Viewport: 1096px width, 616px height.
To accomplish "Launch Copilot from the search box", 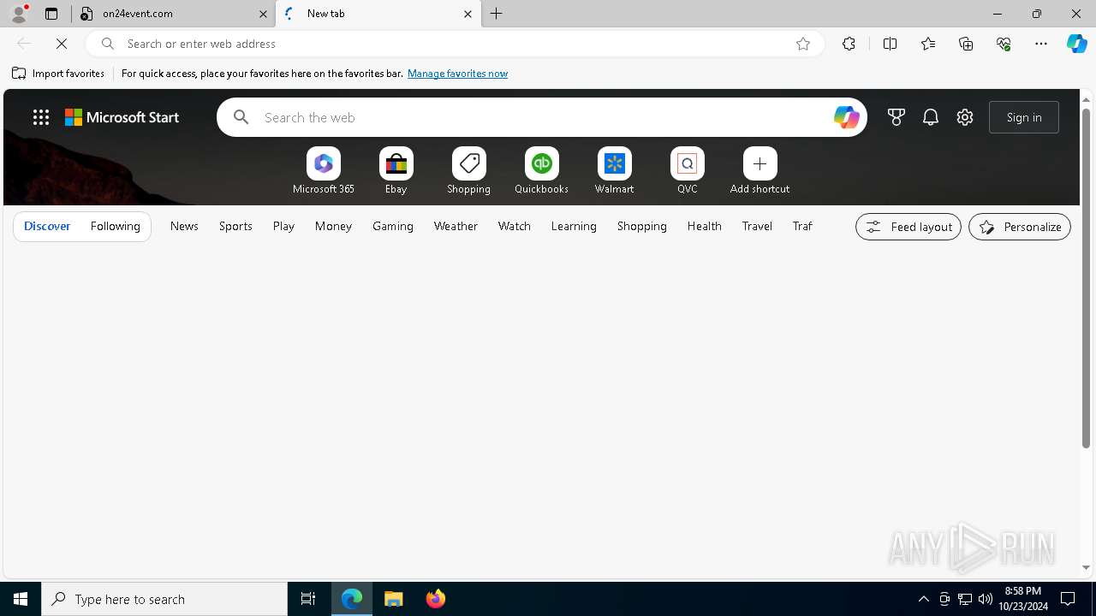I will tap(846, 117).
